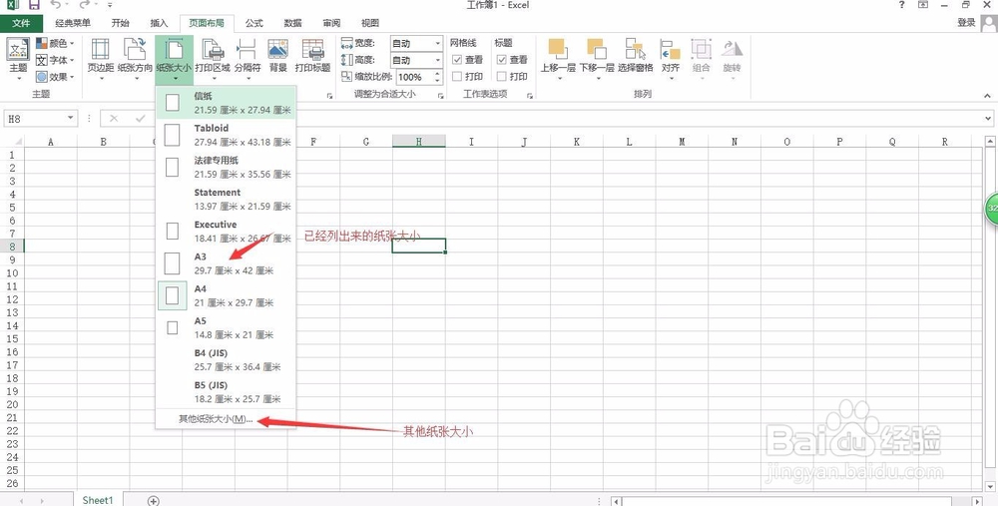Open the Help question mark
The image size is (998, 506).
(901, 5)
